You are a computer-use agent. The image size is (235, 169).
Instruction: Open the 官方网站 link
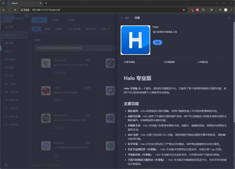click(130, 62)
